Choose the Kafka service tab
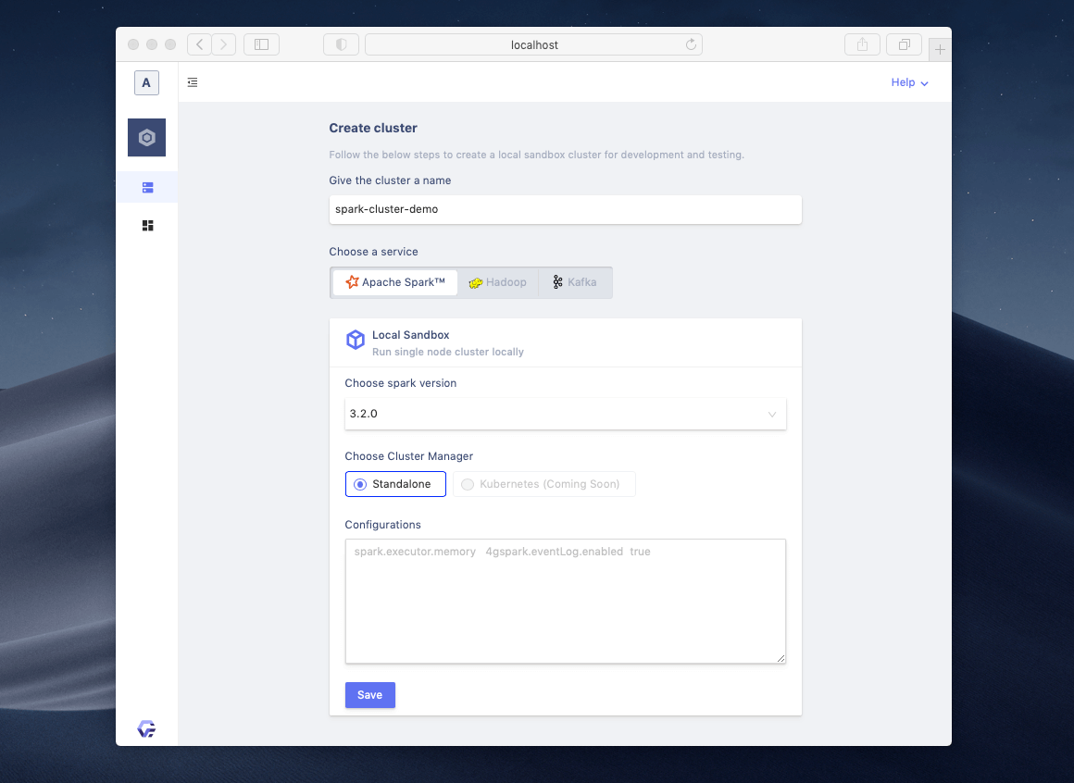1074x783 pixels. click(x=575, y=282)
